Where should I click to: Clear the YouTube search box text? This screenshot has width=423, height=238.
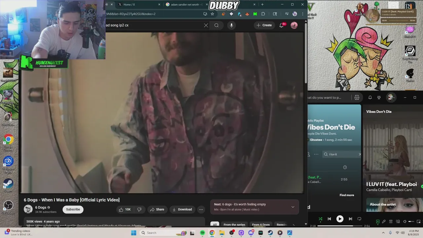(x=206, y=25)
